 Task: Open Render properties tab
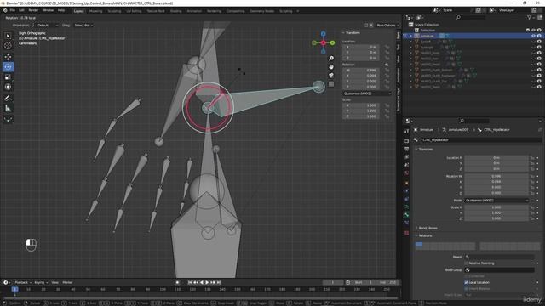[x=407, y=141]
